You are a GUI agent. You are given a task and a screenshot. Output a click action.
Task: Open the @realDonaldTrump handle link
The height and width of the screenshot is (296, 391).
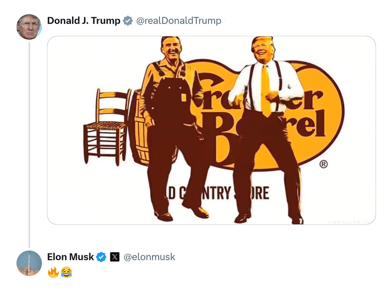point(178,21)
